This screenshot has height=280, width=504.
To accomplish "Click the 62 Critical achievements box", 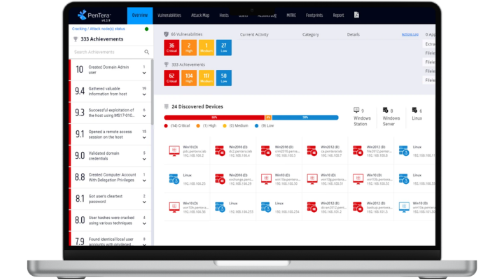I will click(x=171, y=78).
